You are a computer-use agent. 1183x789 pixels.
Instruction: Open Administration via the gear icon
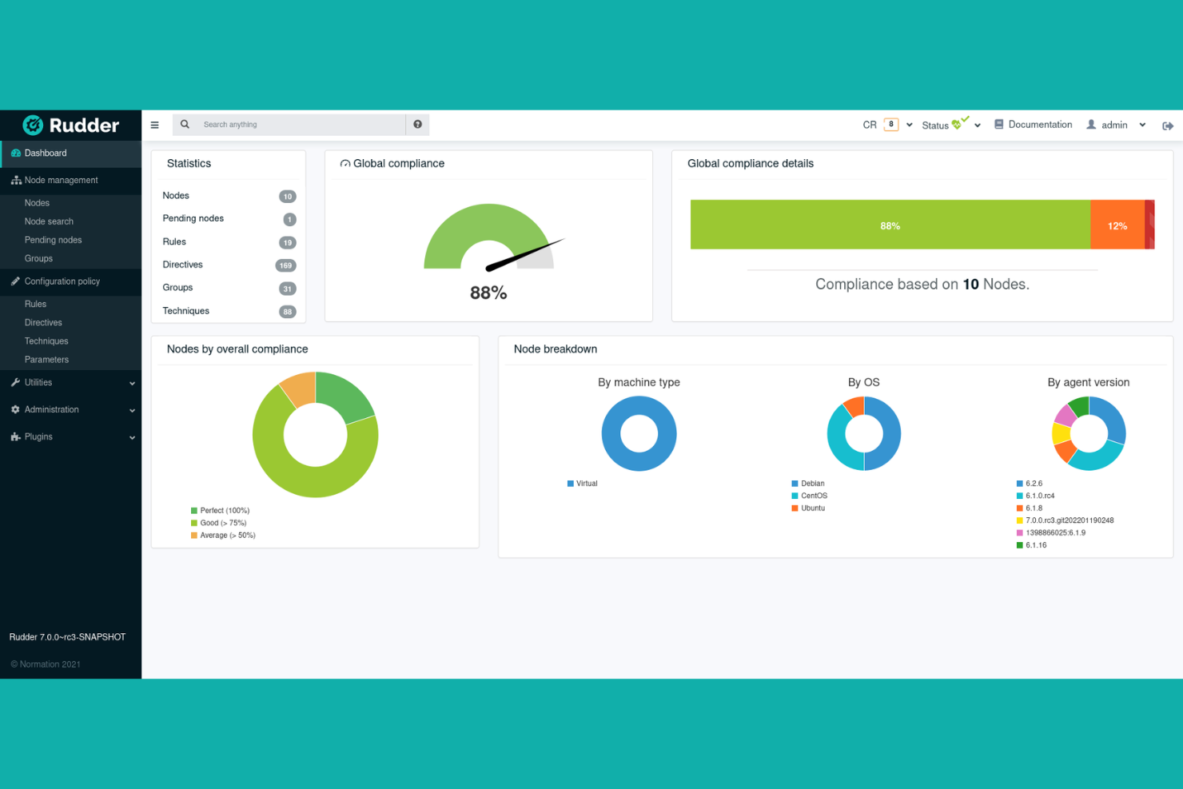pyautogui.click(x=15, y=409)
